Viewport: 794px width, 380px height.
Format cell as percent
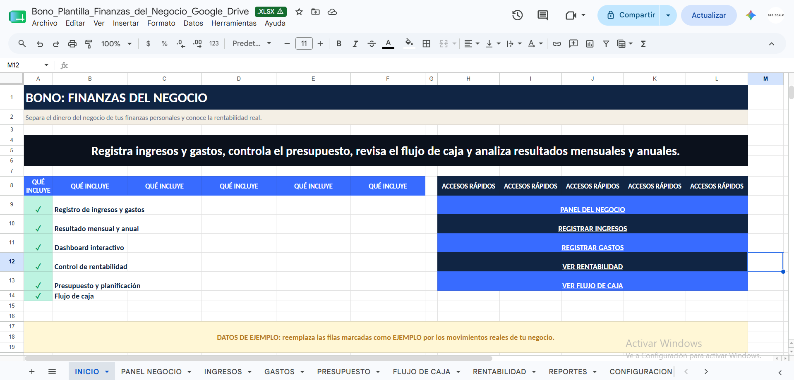(x=164, y=43)
